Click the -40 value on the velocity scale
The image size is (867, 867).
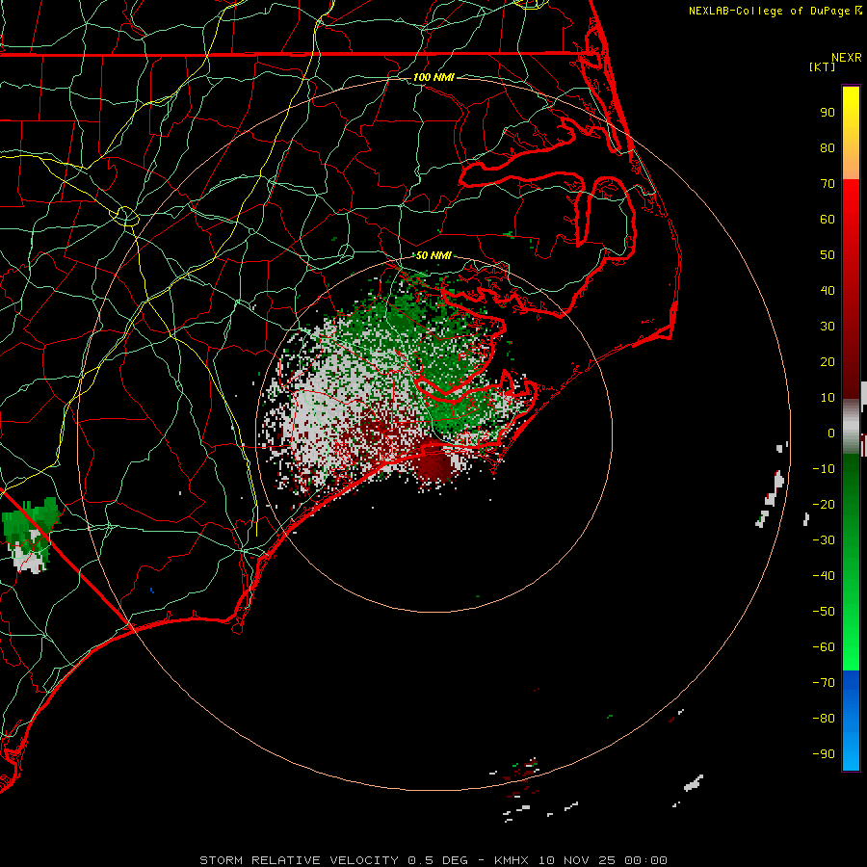coord(824,576)
